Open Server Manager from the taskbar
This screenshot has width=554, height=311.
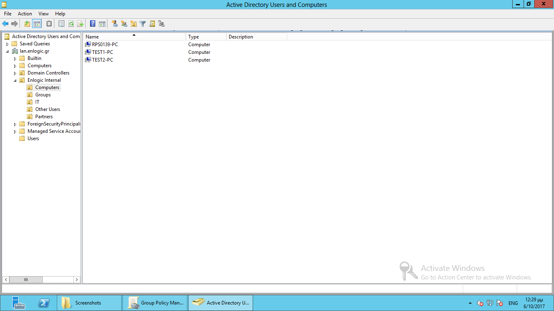pyautogui.click(x=18, y=303)
